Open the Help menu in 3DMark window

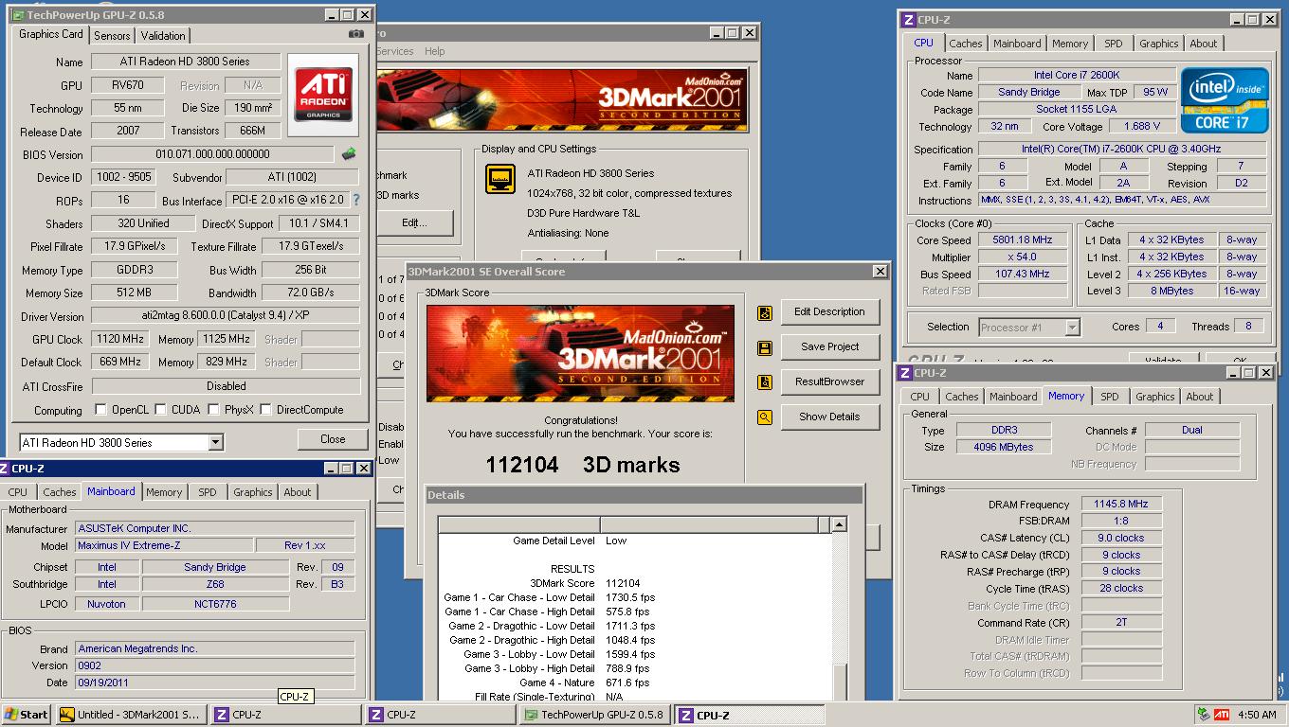point(434,51)
